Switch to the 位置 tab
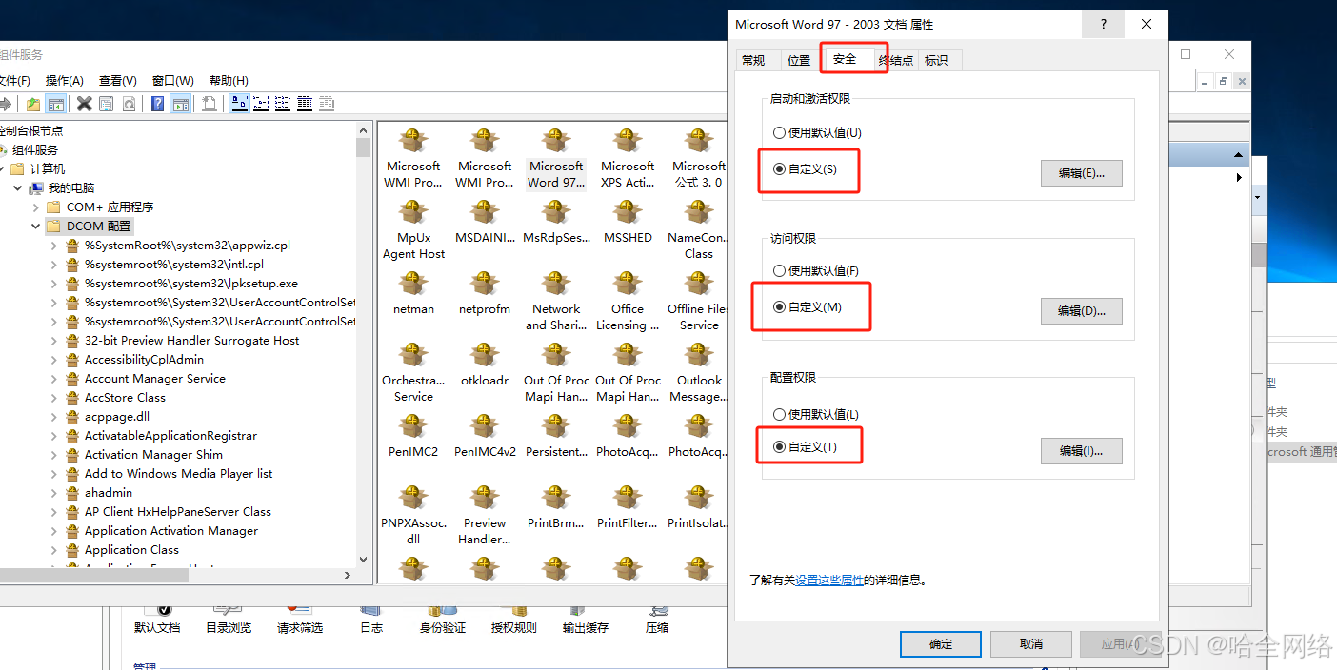 [x=799, y=60]
